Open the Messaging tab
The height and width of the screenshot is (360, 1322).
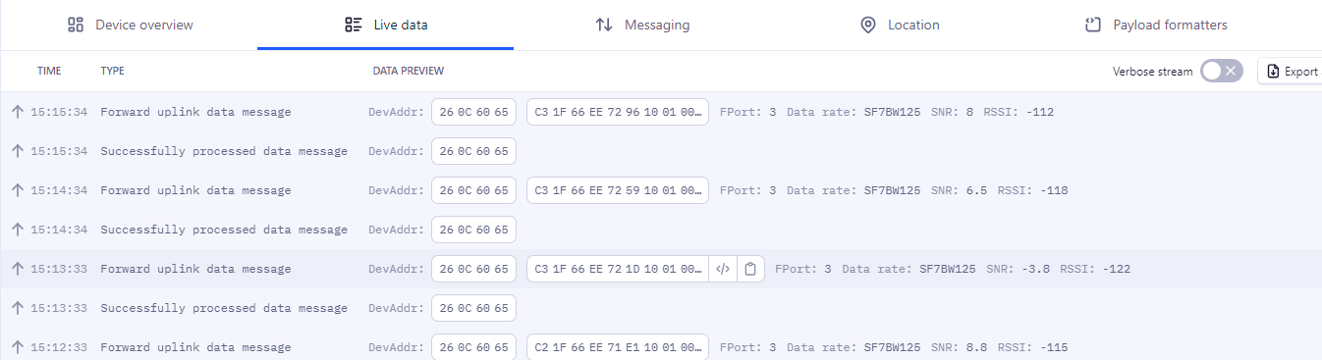point(642,25)
